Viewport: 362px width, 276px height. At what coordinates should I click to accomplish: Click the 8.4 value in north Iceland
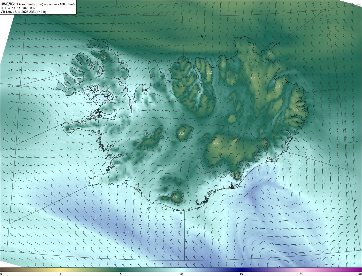pyautogui.click(x=200, y=93)
